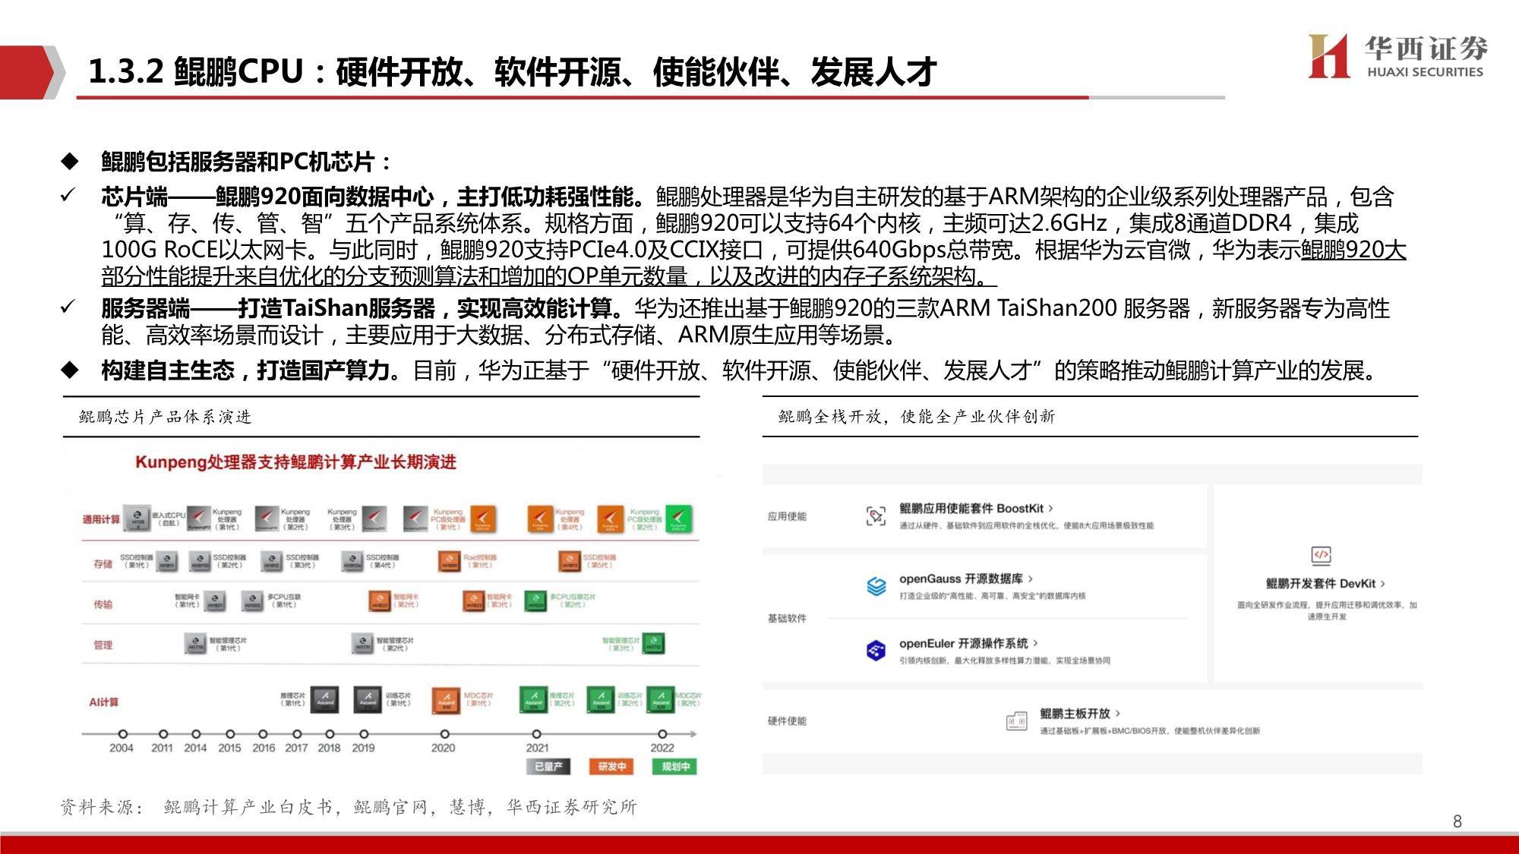
Task: Click the Huaxi Securities logo
Action: pyautogui.click(x=1398, y=56)
